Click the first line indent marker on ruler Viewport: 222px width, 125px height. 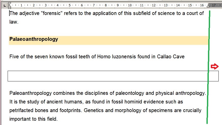click(9, 4)
